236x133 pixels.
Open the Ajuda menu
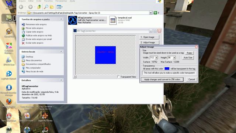click(x=72, y=1)
